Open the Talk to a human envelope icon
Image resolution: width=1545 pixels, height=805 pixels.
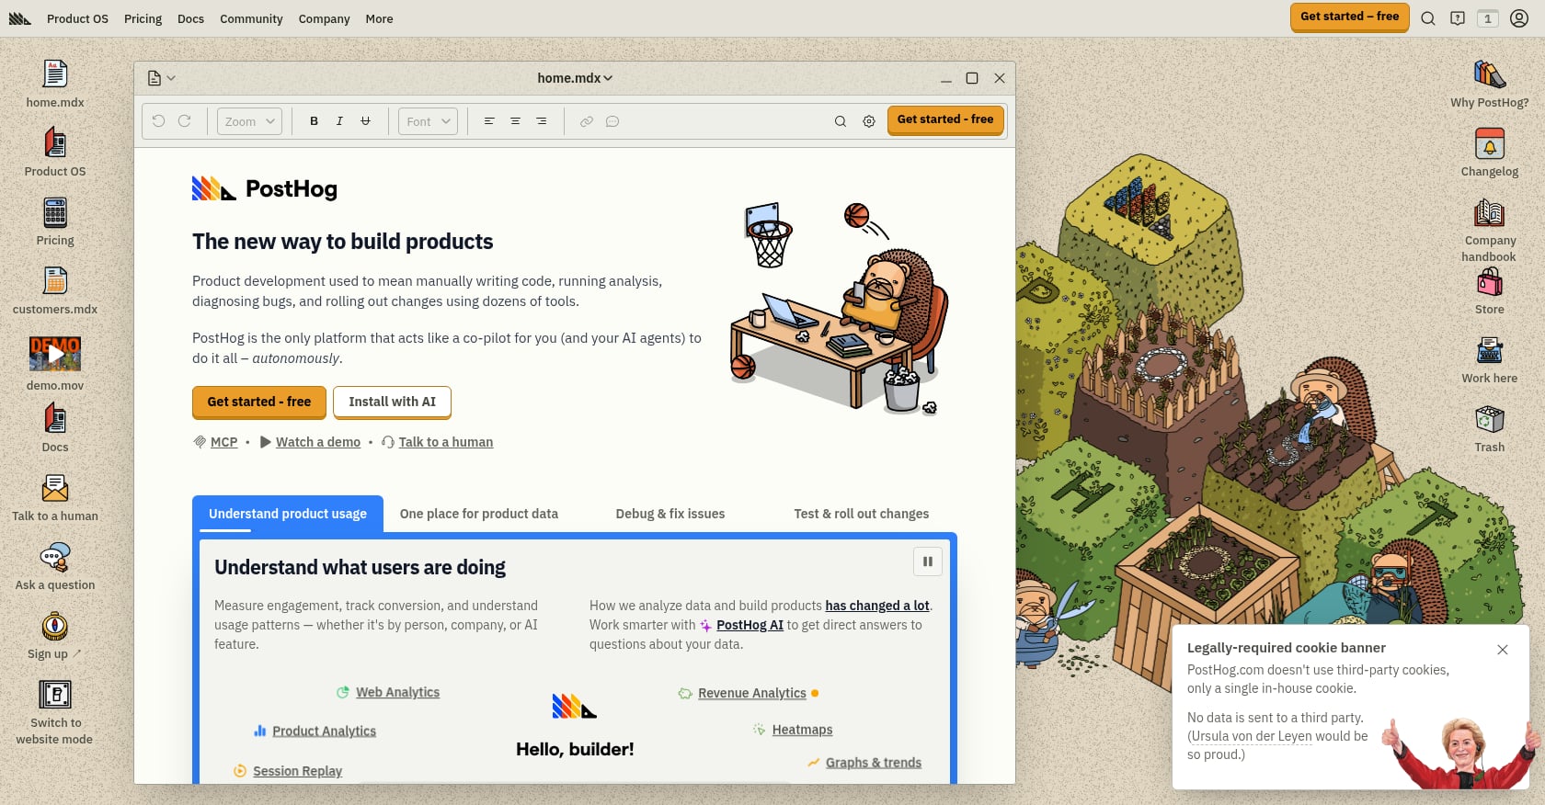tap(55, 497)
